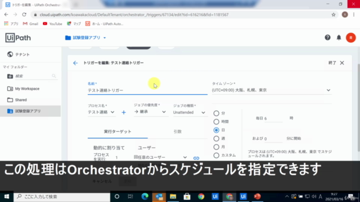Open Outlook from taskbar
Viewport: 360px width, 202px height.
click(x=159, y=196)
